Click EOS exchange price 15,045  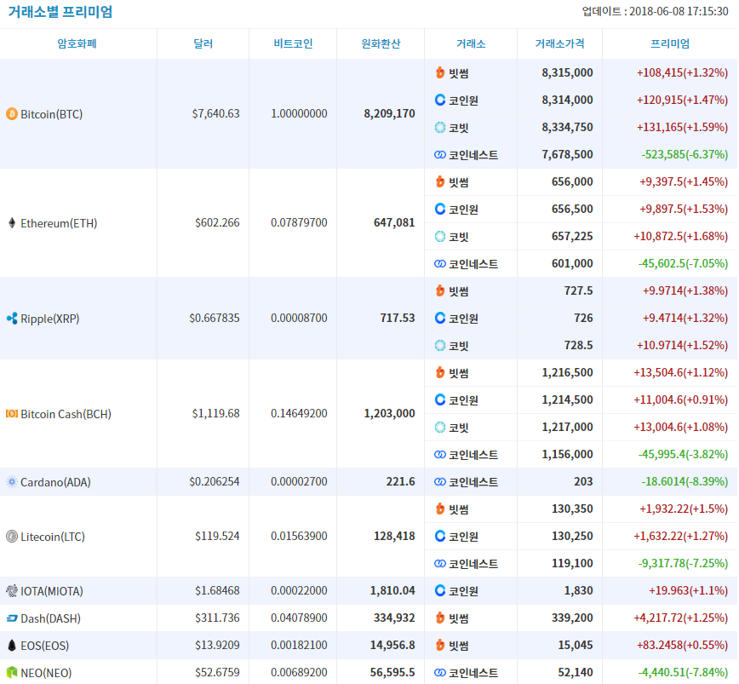tap(576, 646)
